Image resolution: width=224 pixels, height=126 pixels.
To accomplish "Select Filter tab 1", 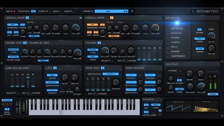I will tap(99, 43).
